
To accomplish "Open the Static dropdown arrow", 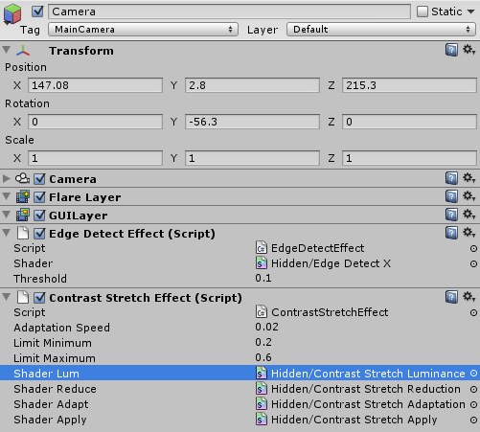I will pos(470,11).
